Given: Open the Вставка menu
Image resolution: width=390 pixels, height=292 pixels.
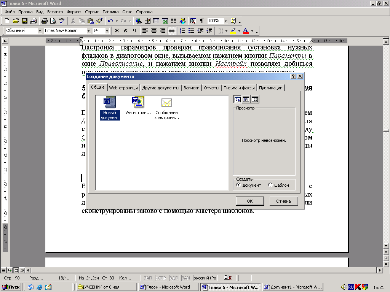Looking at the screenshot, I should pyautogui.click(x=55, y=12).
